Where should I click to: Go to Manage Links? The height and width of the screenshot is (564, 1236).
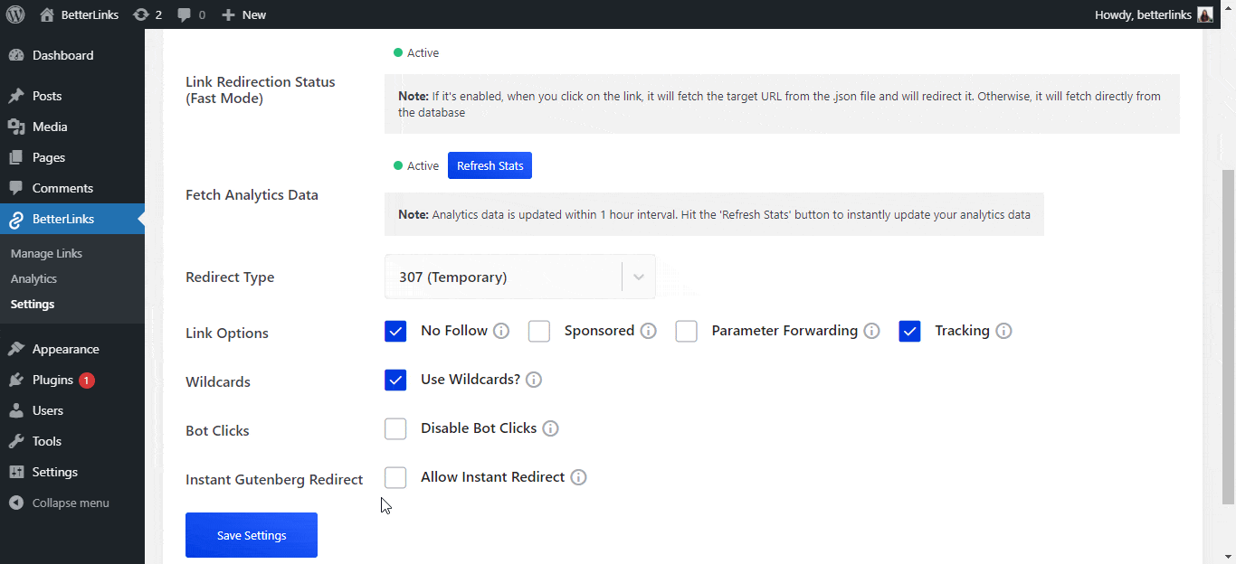coord(45,253)
